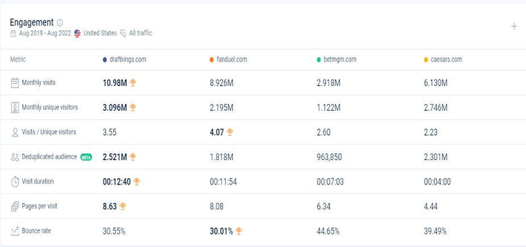Select the Visit duration label
526x247 pixels.
point(38,181)
